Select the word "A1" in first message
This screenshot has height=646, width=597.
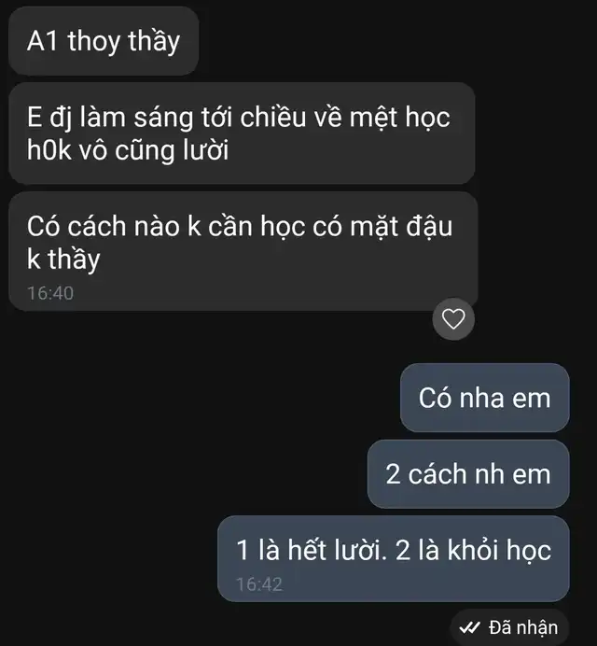tap(42, 41)
